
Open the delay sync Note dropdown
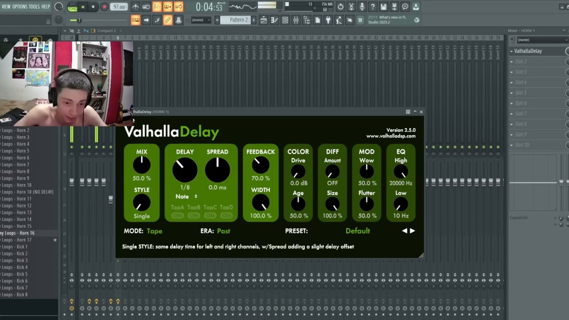click(186, 196)
